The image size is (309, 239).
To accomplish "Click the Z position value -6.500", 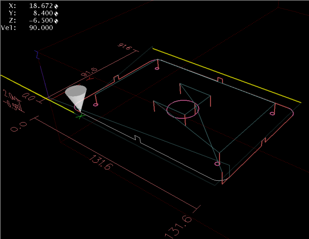I will click(x=41, y=21).
